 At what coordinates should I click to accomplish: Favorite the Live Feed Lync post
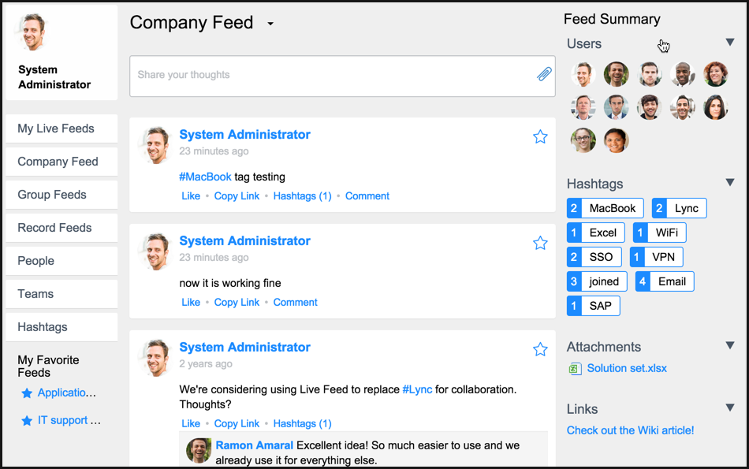click(540, 350)
